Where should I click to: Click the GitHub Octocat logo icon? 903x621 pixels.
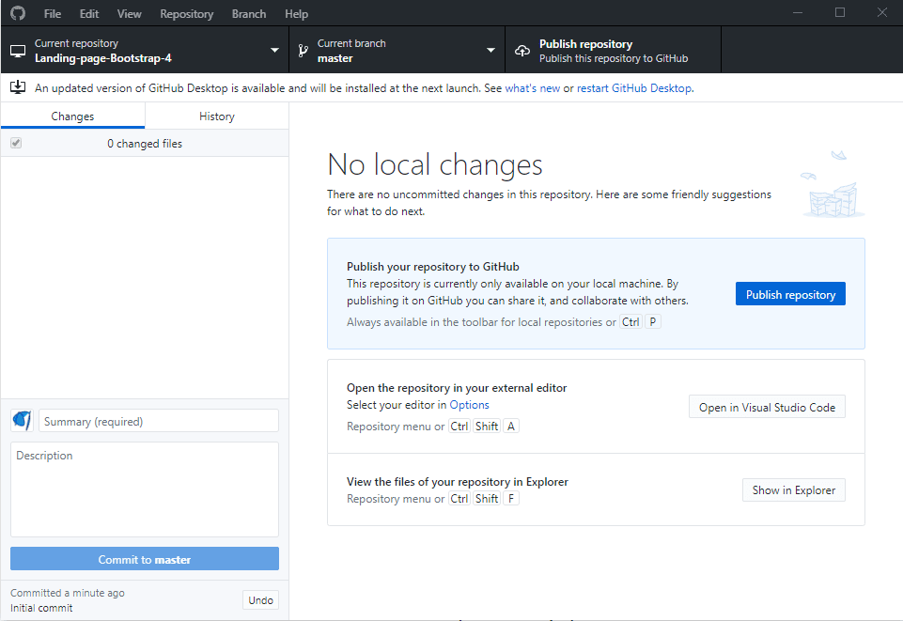coord(18,13)
